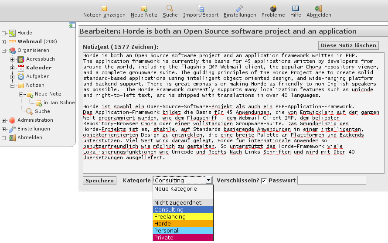Screen dimensions: 388x243
Task: Open the Aufgaben link in sidebar
Action: (38, 76)
